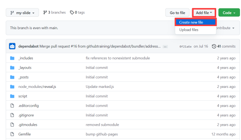Select '2 years ago' timestamp for .gitmodules
The image size is (241, 140).
[x=226, y=125]
